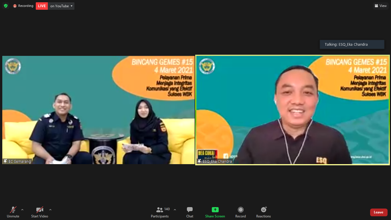Open the Reactions smiley menu
Image resolution: width=391 pixels, height=220 pixels.
[263, 210]
